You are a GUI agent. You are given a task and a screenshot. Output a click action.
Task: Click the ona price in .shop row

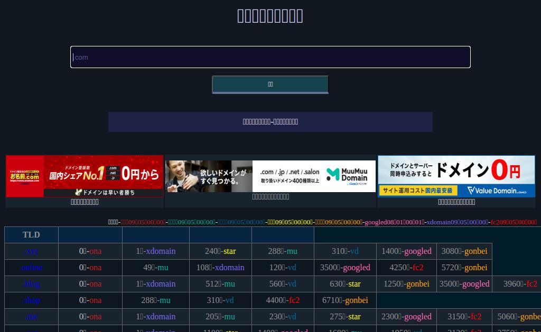(x=90, y=300)
